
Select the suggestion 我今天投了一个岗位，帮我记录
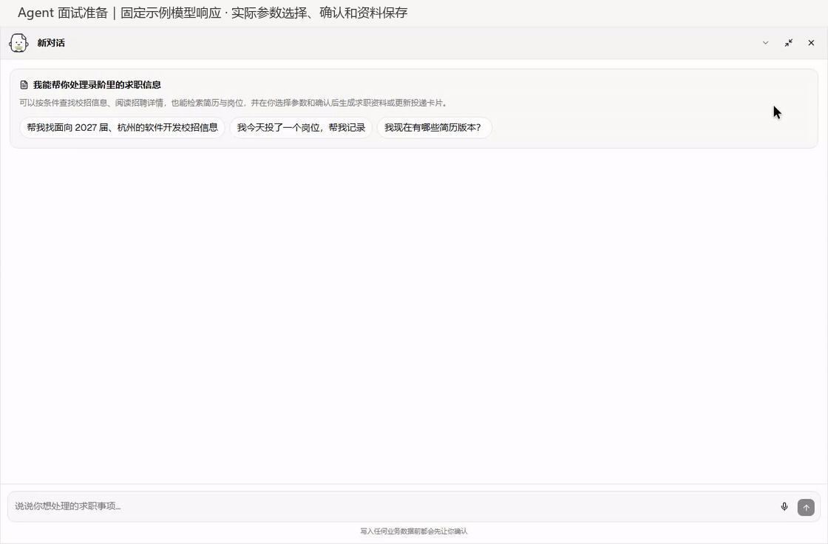[301, 127]
